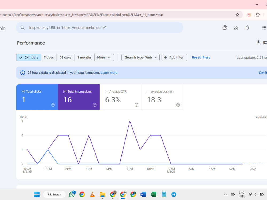The image size is (267, 200).
Task: Click help icon on Total impressions card
Action: [95, 105]
